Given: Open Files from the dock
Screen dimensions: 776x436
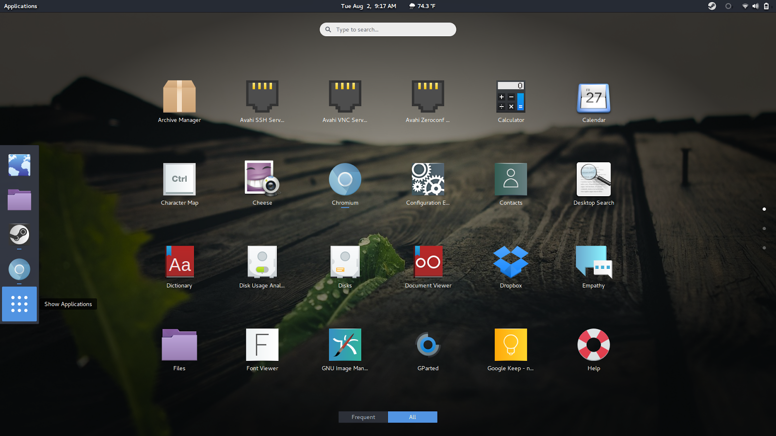Looking at the screenshot, I should [19, 200].
